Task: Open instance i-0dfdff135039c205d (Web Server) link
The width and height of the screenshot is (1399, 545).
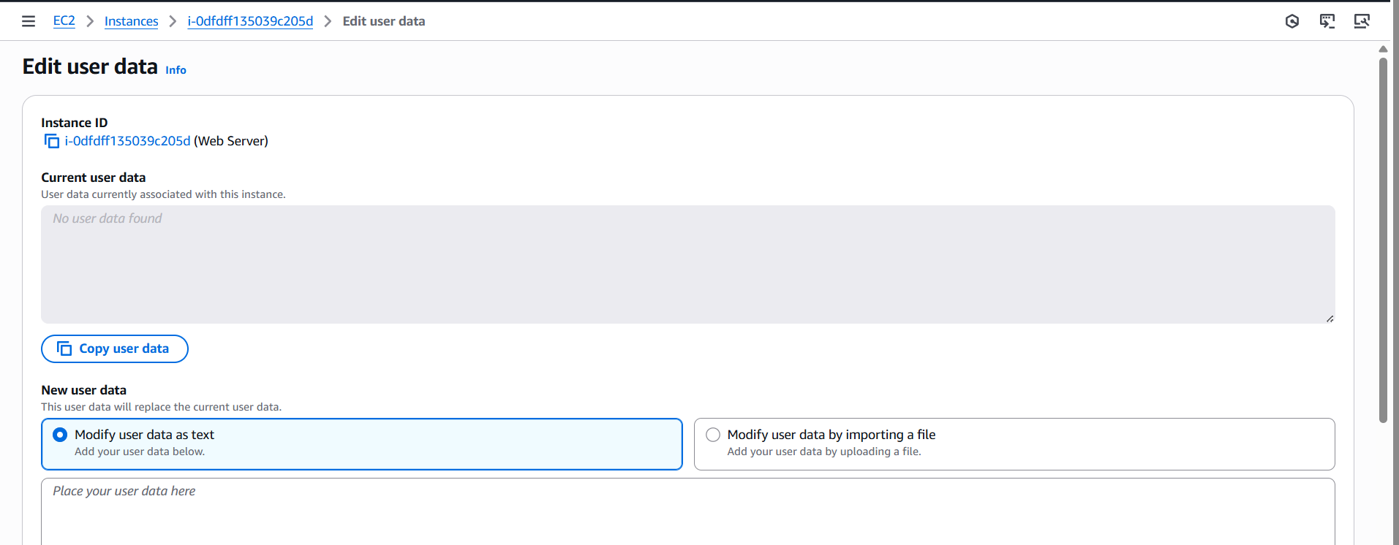Action: click(x=127, y=141)
